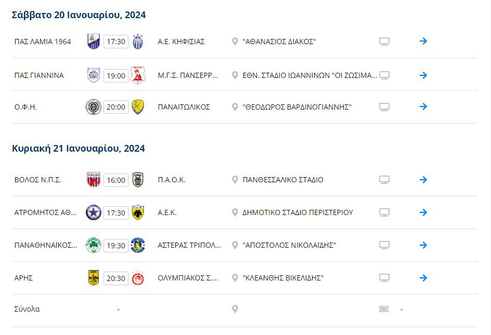
Task: Click the ΔΗΜΟΤΙΚΟ ΣΤΑΔΙΟ ΠΕΡΙΣΤΕΡΙΟΥ venue
Action: coord(298,212)
